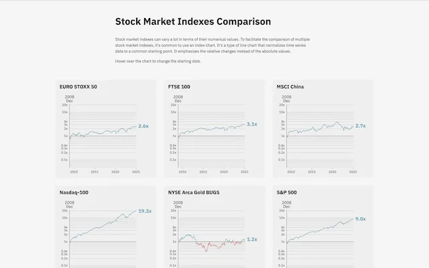
Task: Click the 3.1x value on FTSE 100 chart
Action: click(252, 124)
